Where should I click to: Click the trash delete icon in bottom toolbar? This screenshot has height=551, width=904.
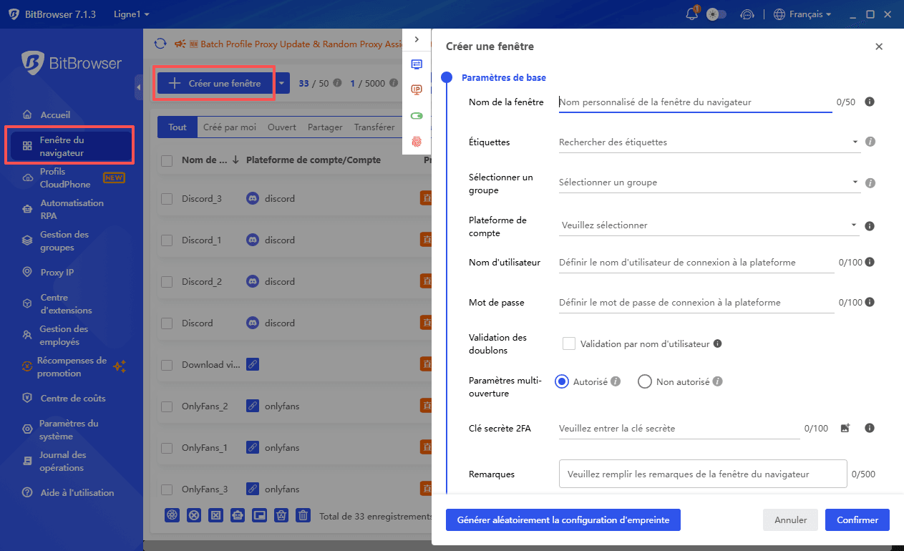(x=303, y=515)
